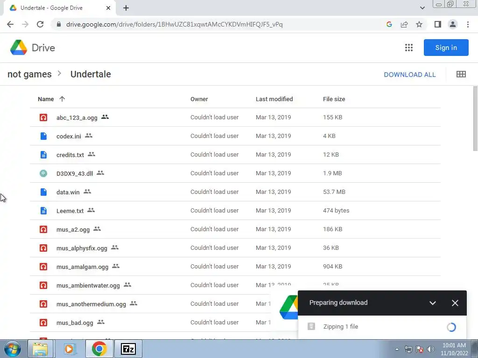Click the network tray icon

pos(408,349)
